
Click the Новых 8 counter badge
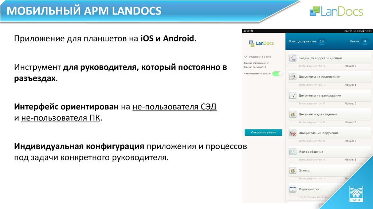365,41
